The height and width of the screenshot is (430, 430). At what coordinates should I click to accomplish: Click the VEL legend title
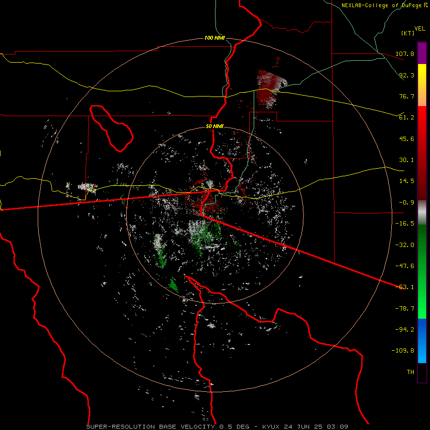(x=419, y=29)
